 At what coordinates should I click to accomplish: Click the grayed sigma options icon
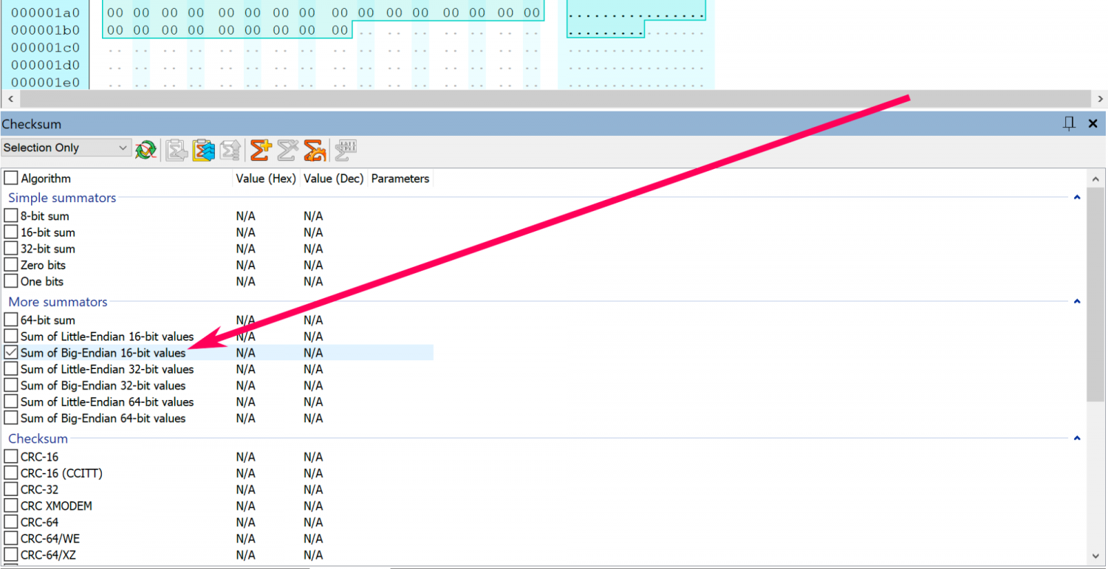pos(346,150)
